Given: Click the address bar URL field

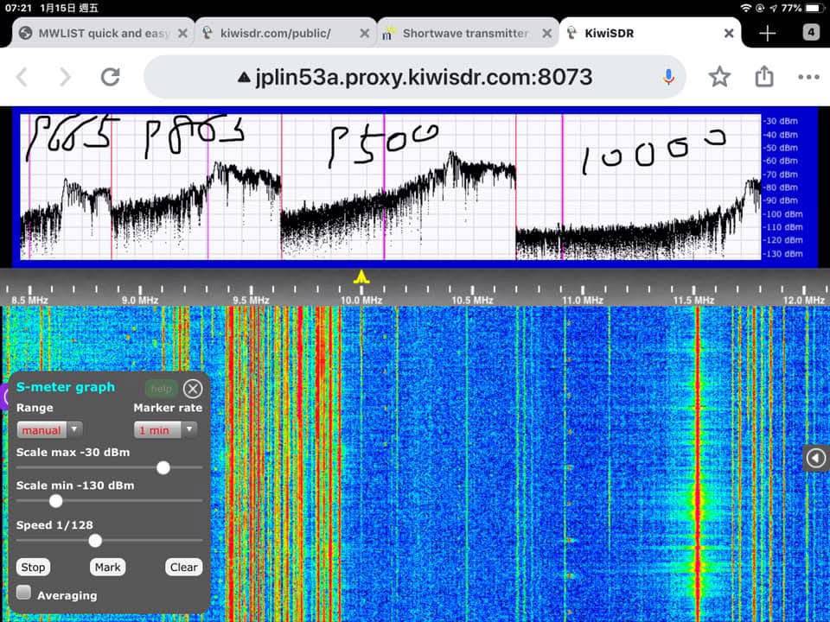Looking at the screenshot, I should click(x=415, y=77).
